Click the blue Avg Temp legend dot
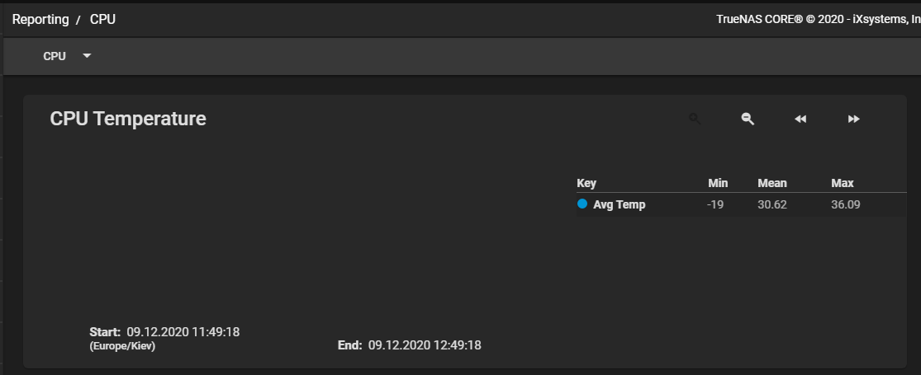The width and height of the screenshot is (921, 375). tap(582, 204)
